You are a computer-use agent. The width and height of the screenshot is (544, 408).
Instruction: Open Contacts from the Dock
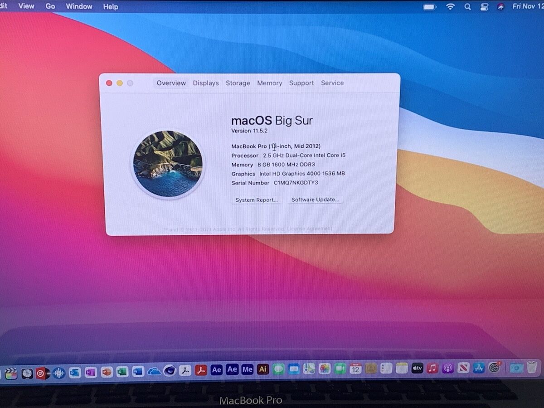pyautogui.click(x=371, y=368)
